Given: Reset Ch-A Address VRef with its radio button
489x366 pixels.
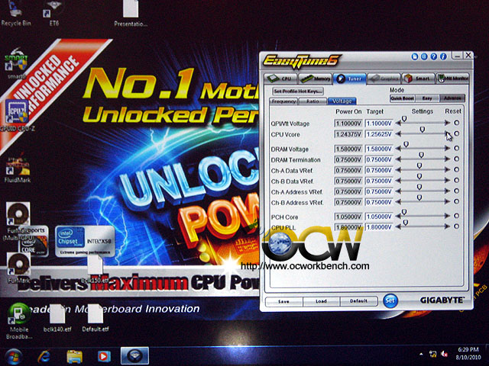Looking at the screenshot, I should [x=457, y=191].
